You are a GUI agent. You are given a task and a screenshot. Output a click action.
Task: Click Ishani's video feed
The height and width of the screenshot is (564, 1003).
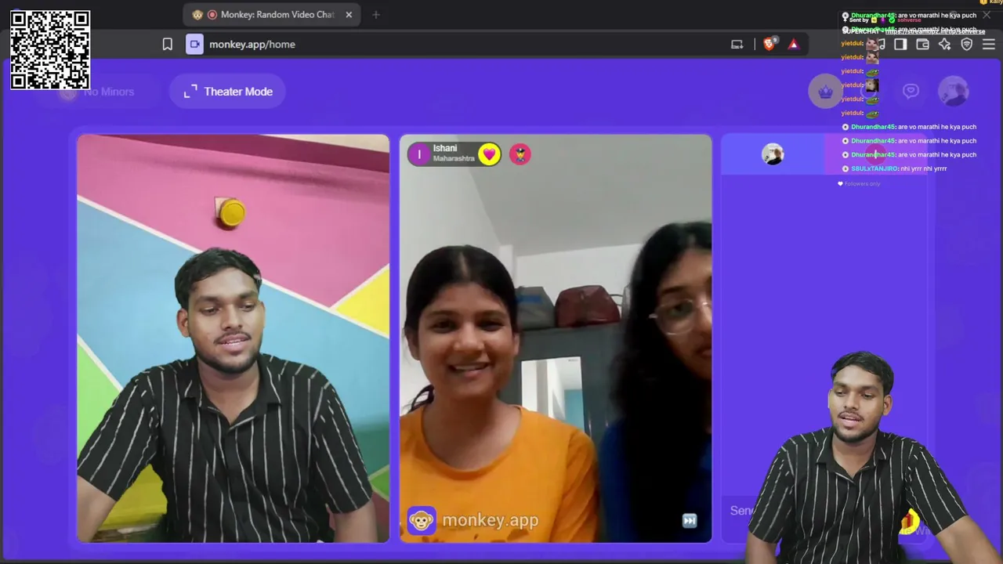556,338
